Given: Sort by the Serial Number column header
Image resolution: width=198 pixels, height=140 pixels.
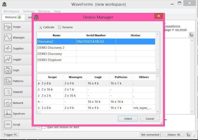Looking at the screenshot, I should 96,35.
